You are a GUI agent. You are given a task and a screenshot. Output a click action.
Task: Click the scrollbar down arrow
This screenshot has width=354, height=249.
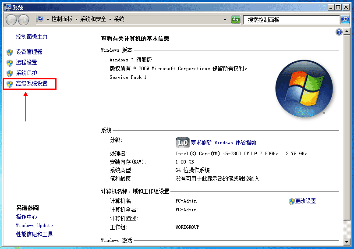click(x=347, y=242)
